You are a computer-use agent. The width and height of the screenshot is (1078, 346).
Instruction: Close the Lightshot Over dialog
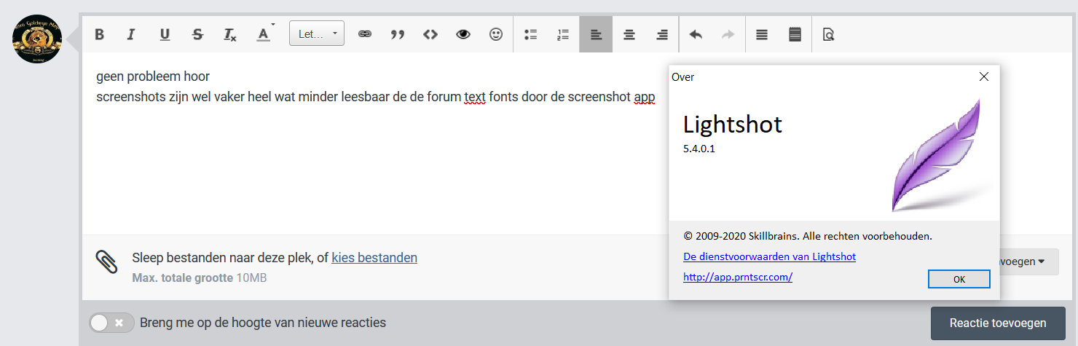[x=984, y=76]
